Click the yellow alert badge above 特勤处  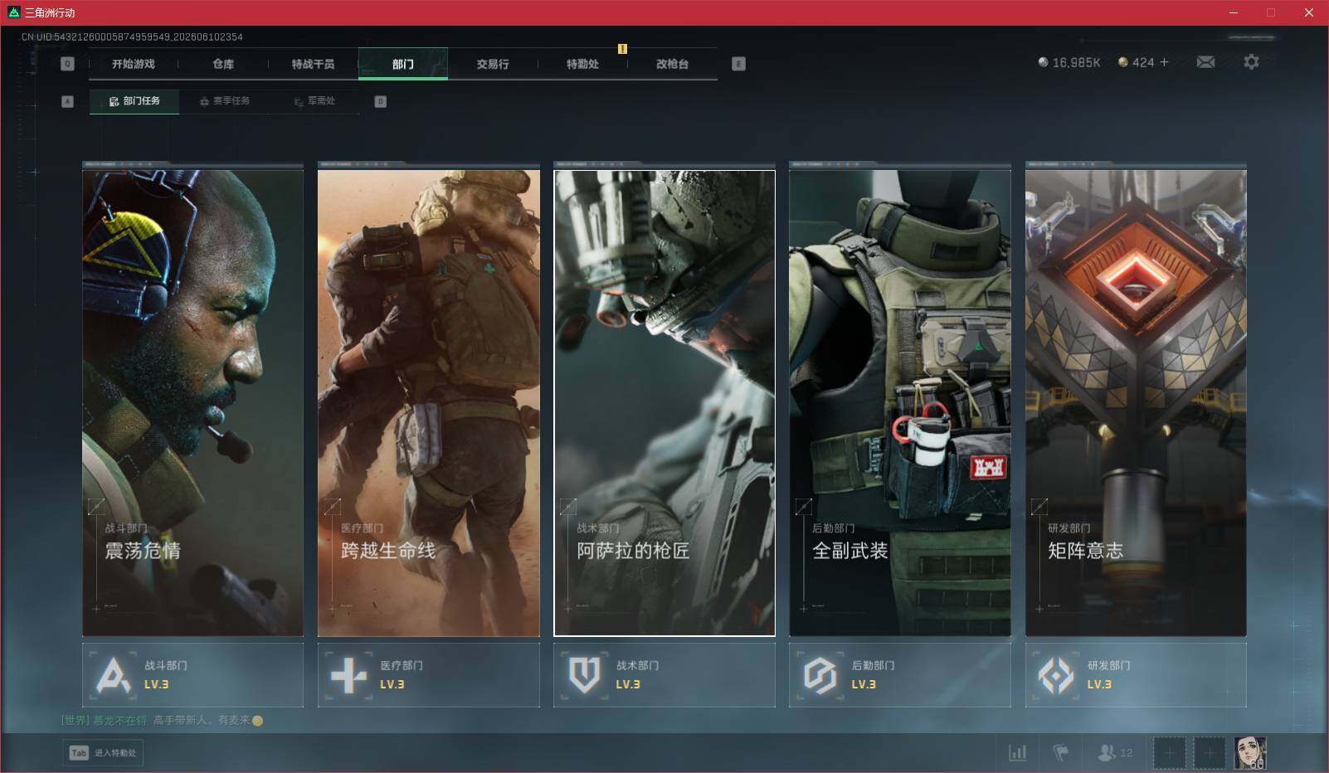(x=622, y=49)
